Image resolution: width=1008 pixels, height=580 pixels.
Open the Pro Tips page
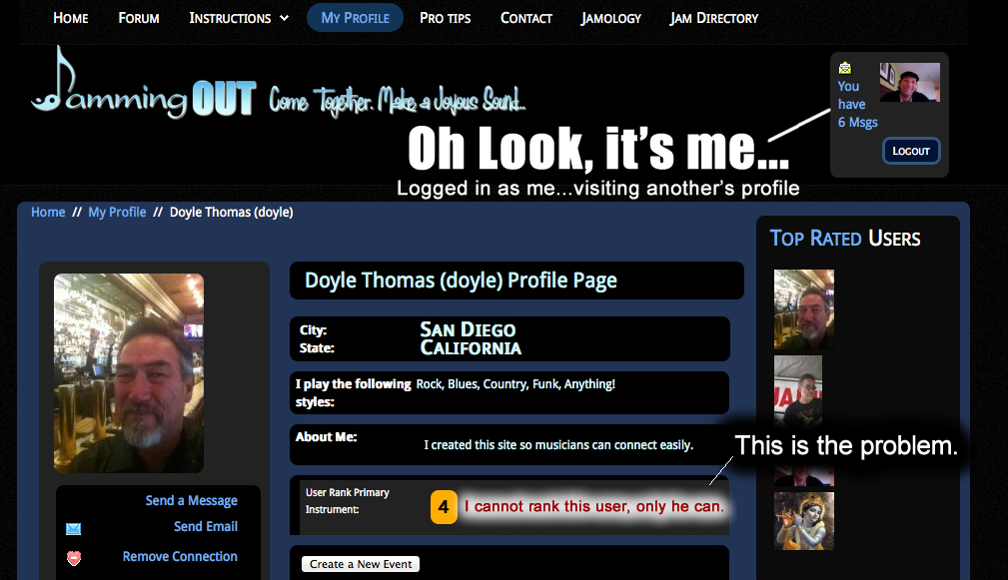[x=445, y=18]
